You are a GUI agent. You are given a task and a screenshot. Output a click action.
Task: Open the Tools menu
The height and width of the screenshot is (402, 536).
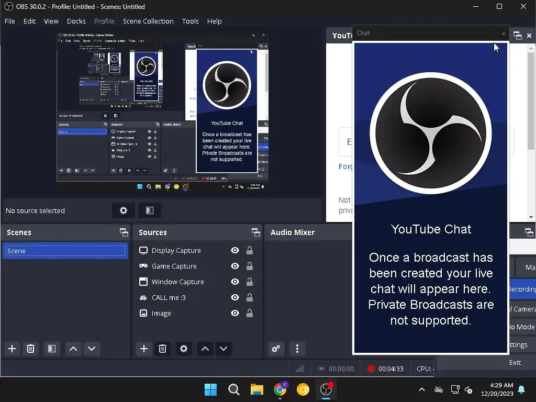click(191, 21)
